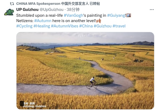Click the framed picture emoji
Viewport: 157px width, 112px height.
tap(129, 15)
